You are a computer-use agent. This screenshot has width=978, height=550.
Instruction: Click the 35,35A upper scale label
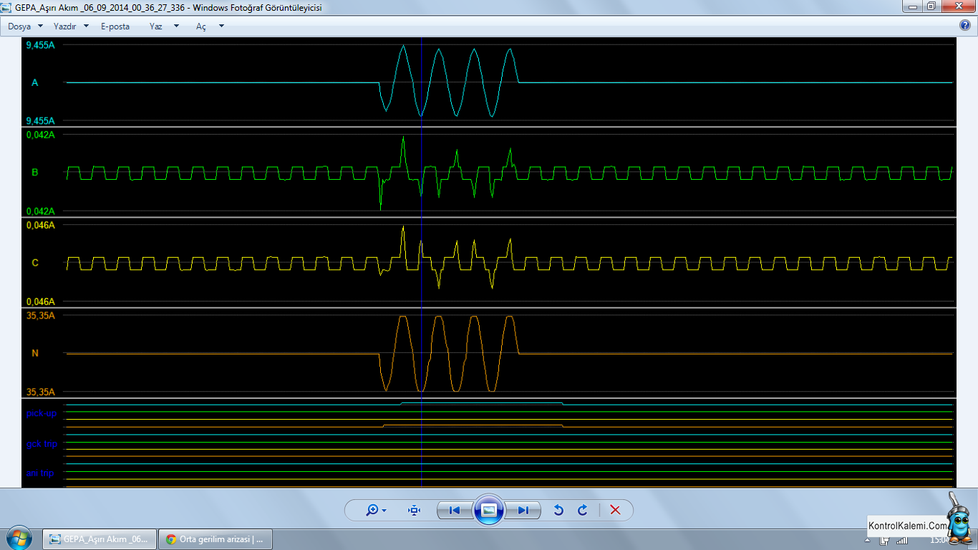pyautogui.click(x=40, y=315)
